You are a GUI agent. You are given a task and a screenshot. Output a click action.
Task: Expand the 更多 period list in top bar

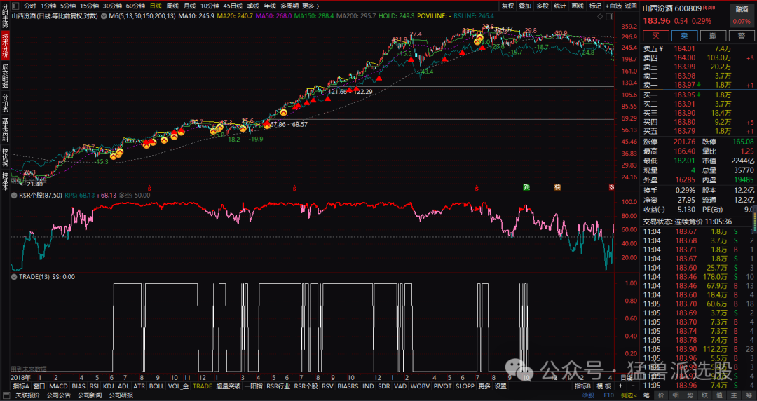[x=311, y=6]
